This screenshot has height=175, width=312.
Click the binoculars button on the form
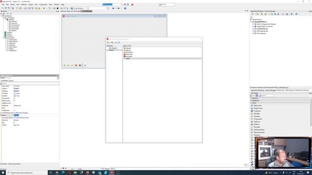pyautogui.click(x=80, y=65)
